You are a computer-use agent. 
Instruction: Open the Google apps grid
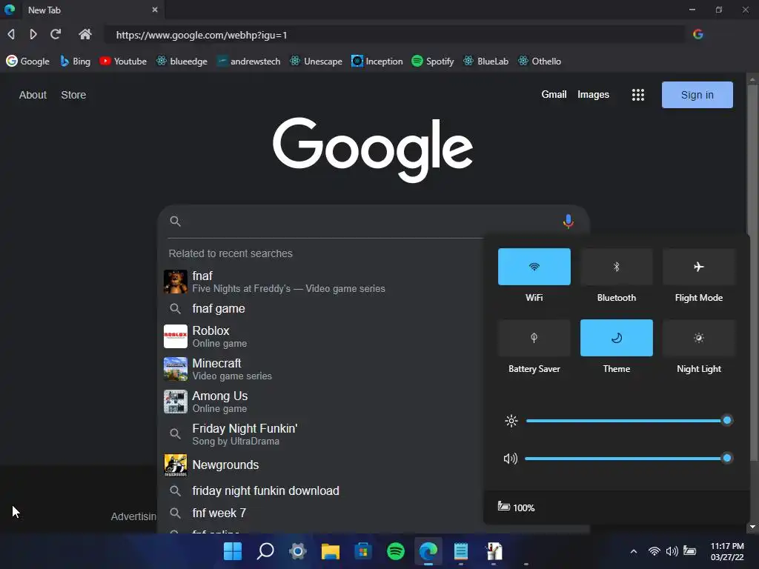click(x=638, y=95)
